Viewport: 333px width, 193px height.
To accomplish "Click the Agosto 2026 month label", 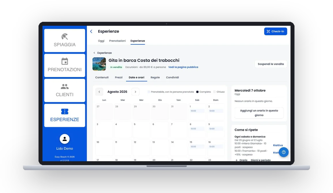I will click(117, 92).
